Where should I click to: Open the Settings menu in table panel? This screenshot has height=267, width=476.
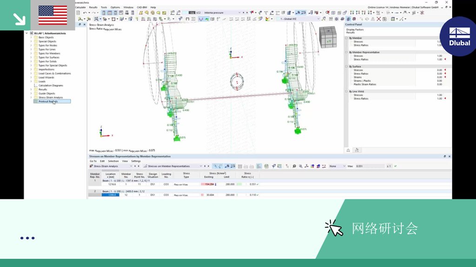136,161
